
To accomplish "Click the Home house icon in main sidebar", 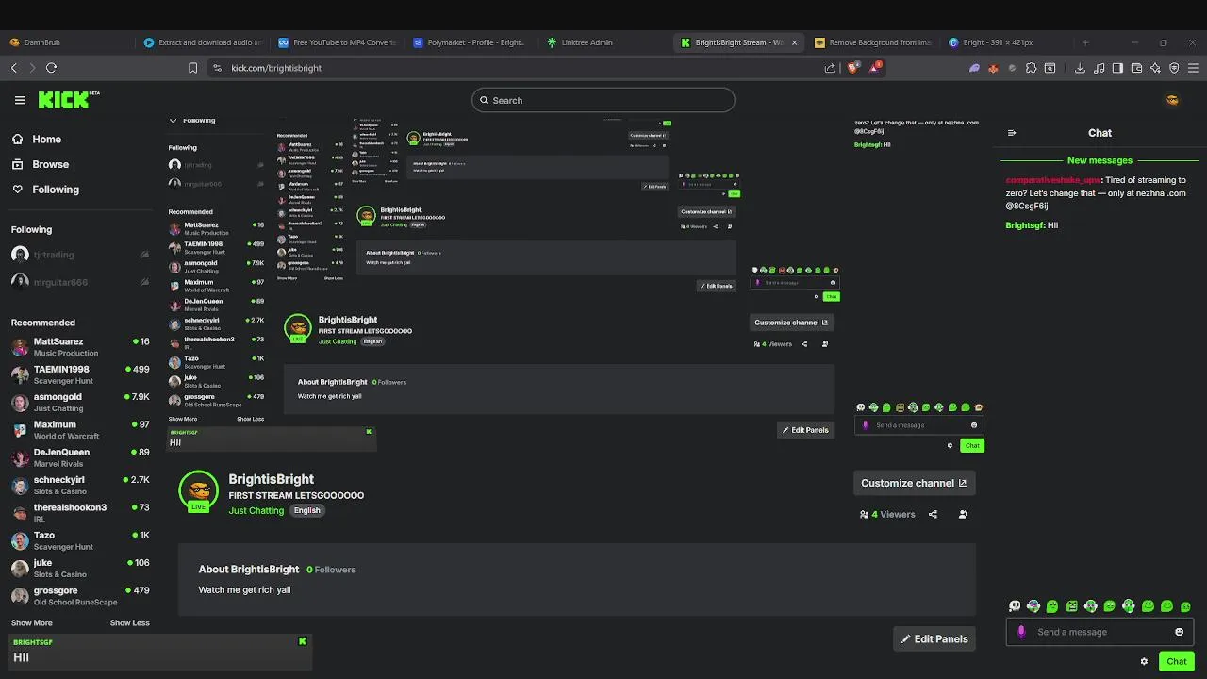I will coord(18,139).
